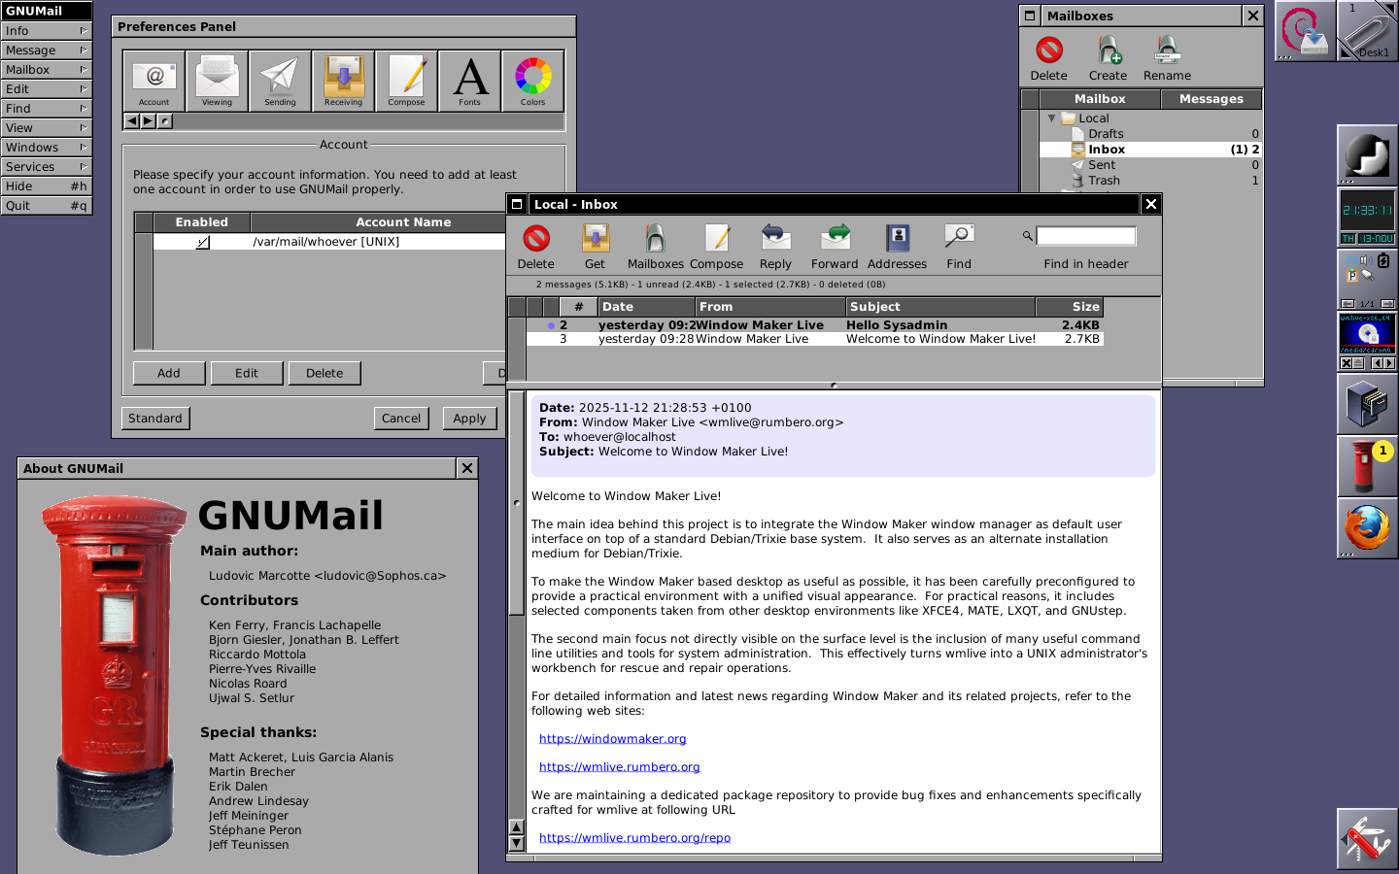The height and width of the screenshot is (874, 1399).
Task: Click the Delete account button
Action: tap(324, 373)
